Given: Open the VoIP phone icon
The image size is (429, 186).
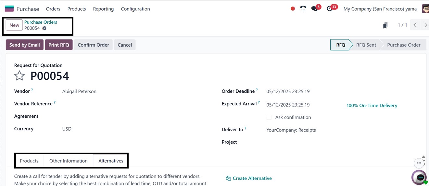Looking at the screenshot, I should pyautogui.click(x=303, y=9).
